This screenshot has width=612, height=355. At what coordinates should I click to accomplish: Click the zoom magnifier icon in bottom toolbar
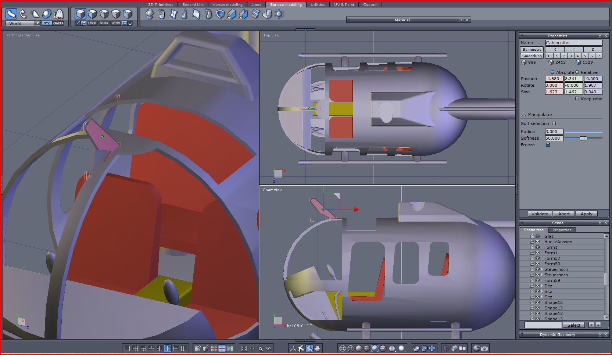point(260,348)
